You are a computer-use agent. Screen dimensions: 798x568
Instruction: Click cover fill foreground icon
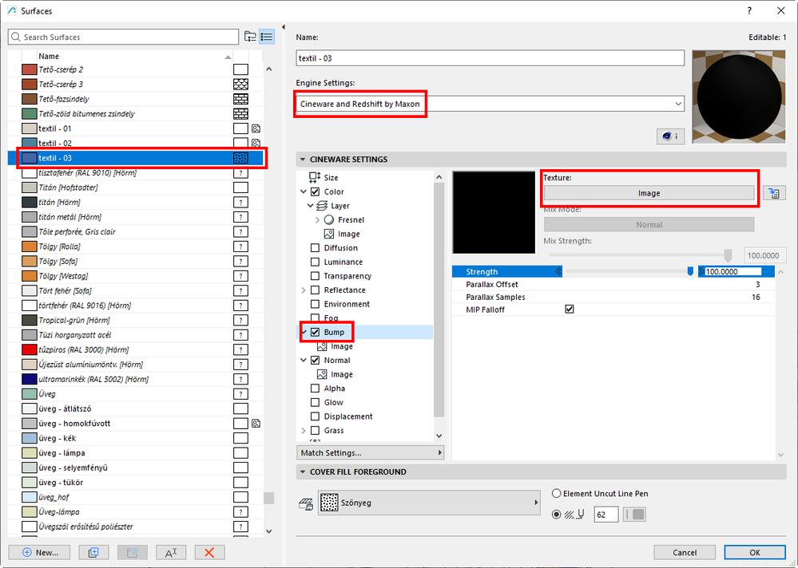(306, 503)
